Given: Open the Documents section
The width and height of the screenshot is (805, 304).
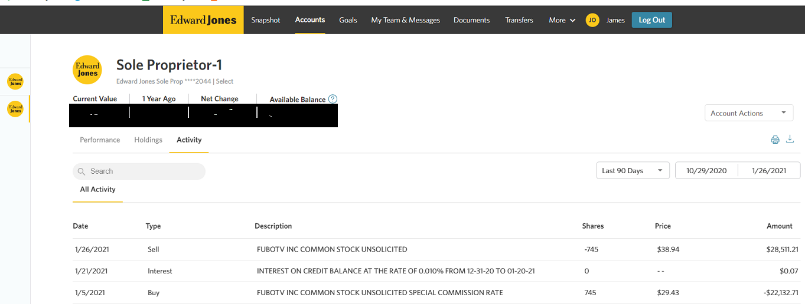Looking at the screenshot, I should point(471,20).
